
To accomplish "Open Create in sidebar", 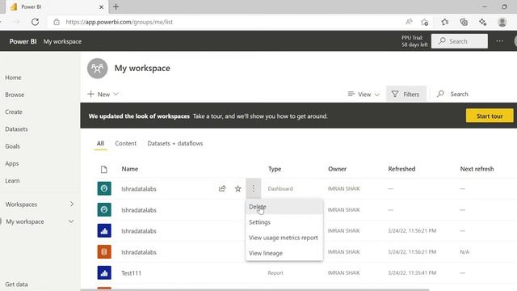I will 14,112.
